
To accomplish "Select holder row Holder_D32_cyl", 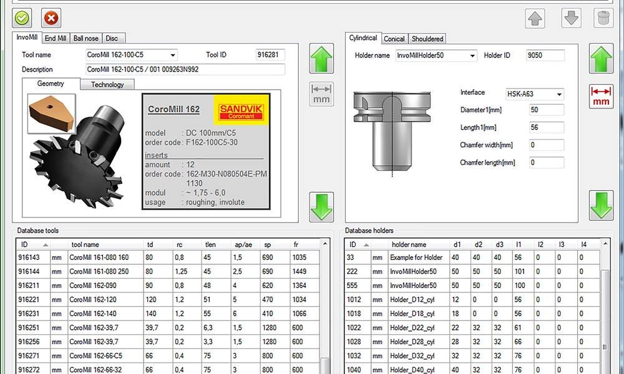I will 472,356.
